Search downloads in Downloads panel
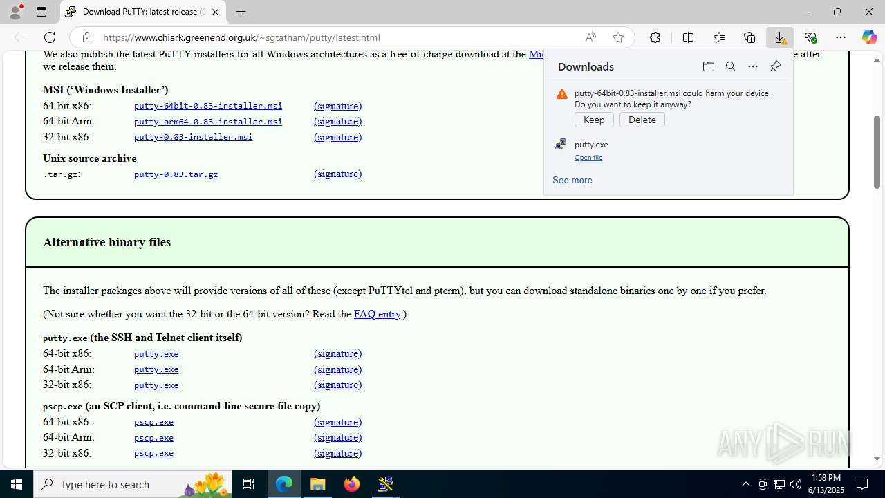Image resolution: width=885 pixels, height=498 pixels. [730, 66]
